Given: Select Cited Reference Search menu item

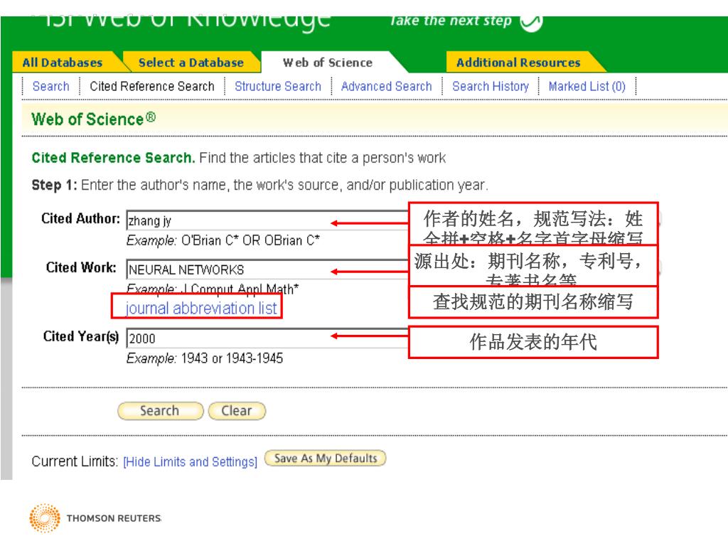Looking at the screenshot, I should (x=152, y=86).
